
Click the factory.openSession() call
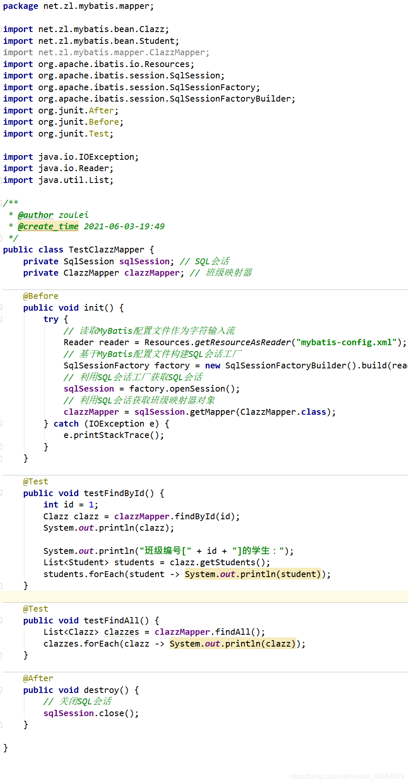[x=182, y=389]
